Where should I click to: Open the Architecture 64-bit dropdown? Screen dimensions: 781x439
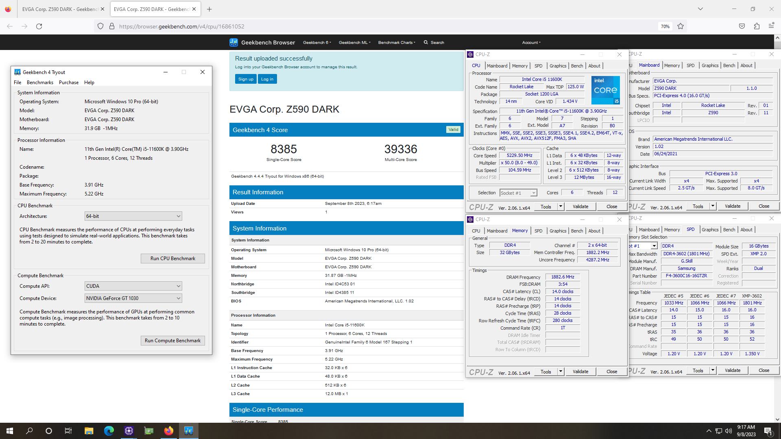pos(133,216)
